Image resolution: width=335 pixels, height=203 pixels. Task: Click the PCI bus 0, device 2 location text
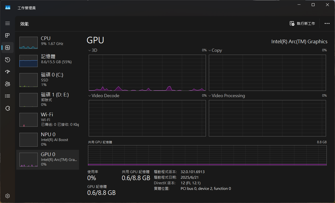tap(206, 188)
